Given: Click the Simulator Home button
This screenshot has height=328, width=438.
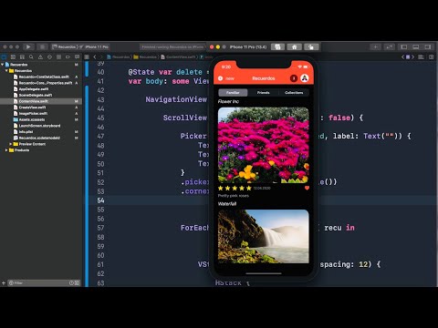Looking at the screenshot, I should tap(294, 46).
